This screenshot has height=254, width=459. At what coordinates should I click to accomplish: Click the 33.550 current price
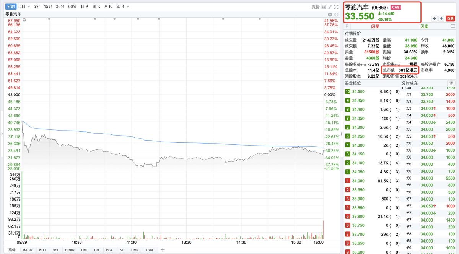point(360,16)
